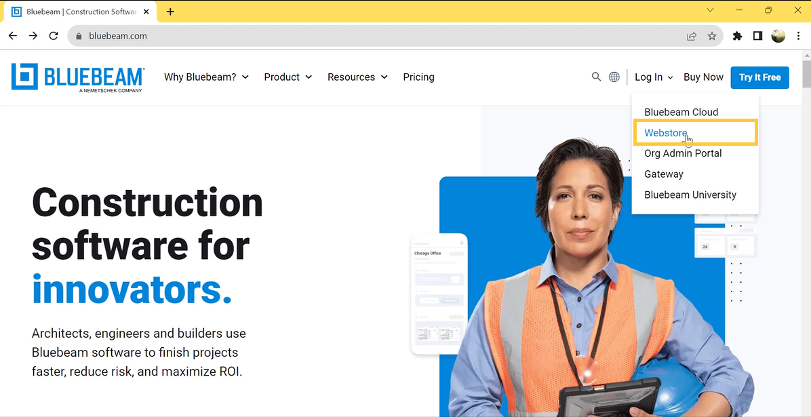Bookmark this page with the star icon

click(712, 36)
